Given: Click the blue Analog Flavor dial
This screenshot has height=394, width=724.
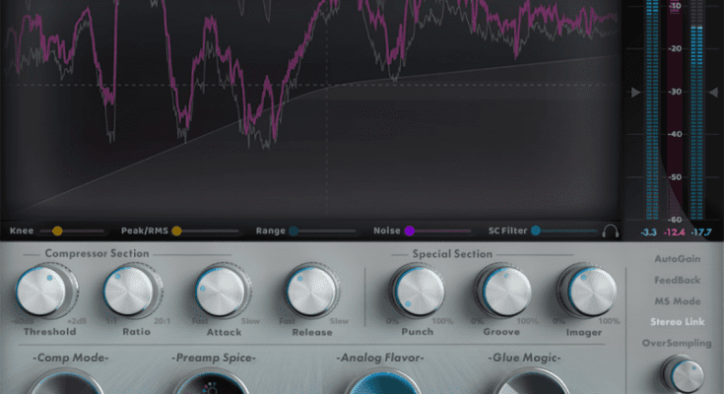Looking at the screenshot, I should click(x=384, y=383).
